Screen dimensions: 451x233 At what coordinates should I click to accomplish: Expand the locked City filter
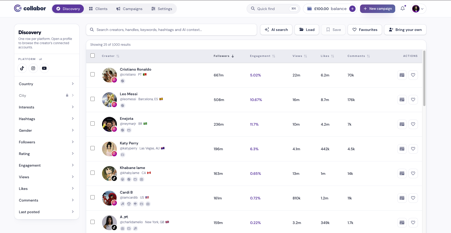pyautogui.click(x=47, y=95)
